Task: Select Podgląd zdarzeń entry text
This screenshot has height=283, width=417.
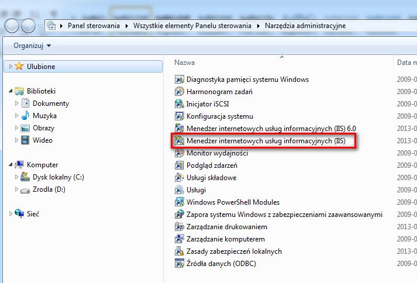Action: click(x=212, y=165)
